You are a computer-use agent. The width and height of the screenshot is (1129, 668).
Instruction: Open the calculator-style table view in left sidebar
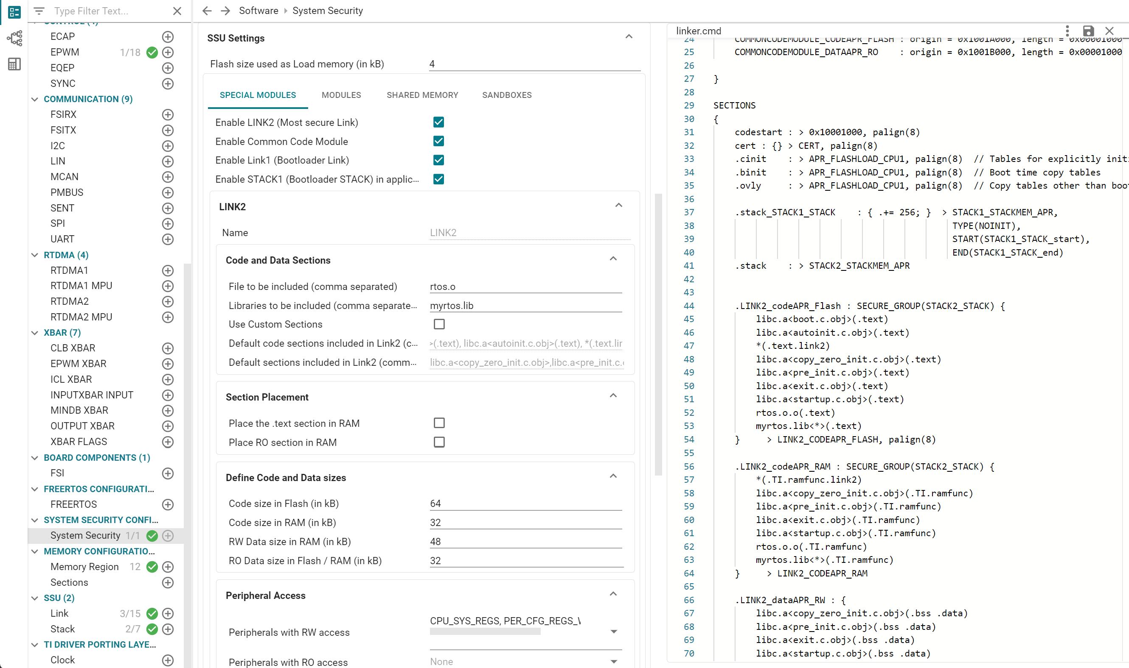tap(14, 64)
